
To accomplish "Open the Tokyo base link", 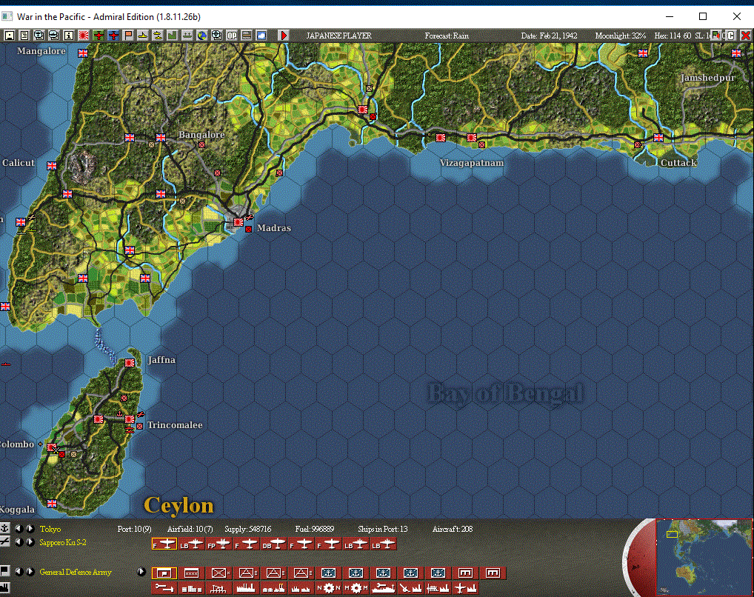I will click(x=50, y=529).
